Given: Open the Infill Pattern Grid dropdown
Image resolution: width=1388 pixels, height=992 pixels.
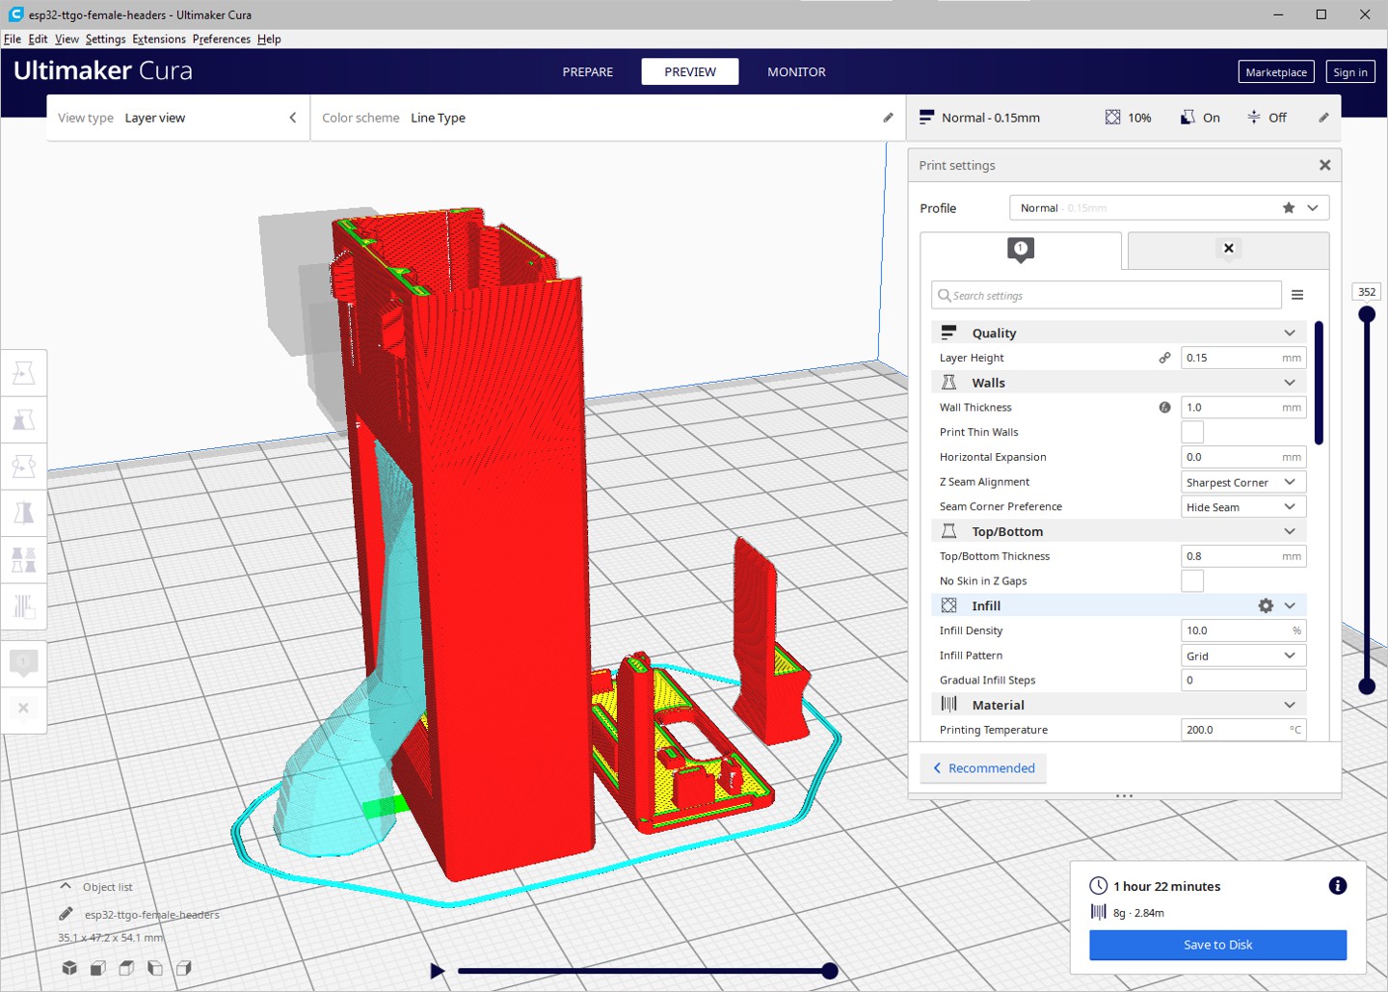Looking at the screenshot, I should (1243, 656).
